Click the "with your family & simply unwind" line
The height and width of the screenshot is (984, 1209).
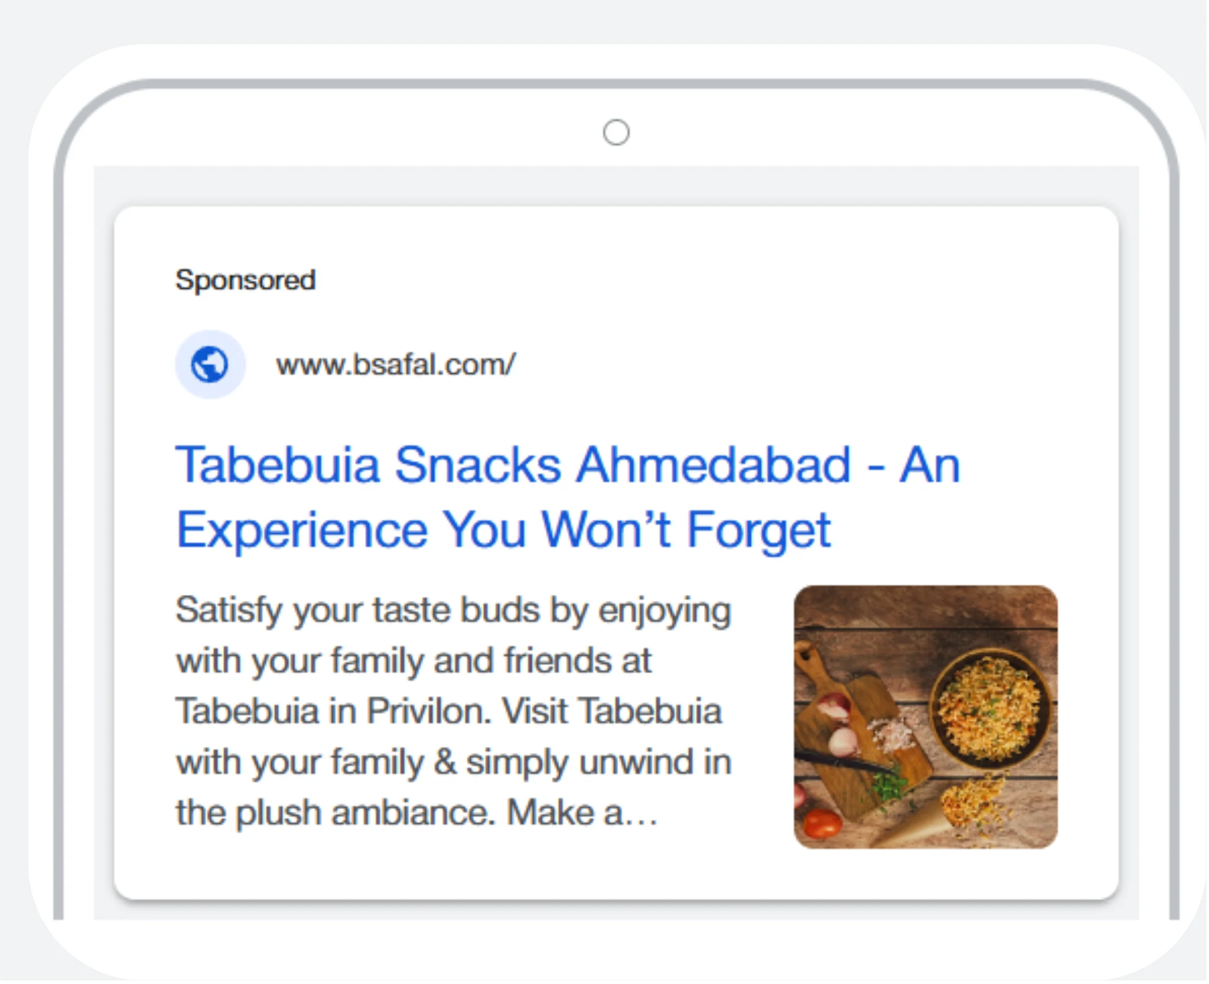pyautogui.click(x=453, y=762)
